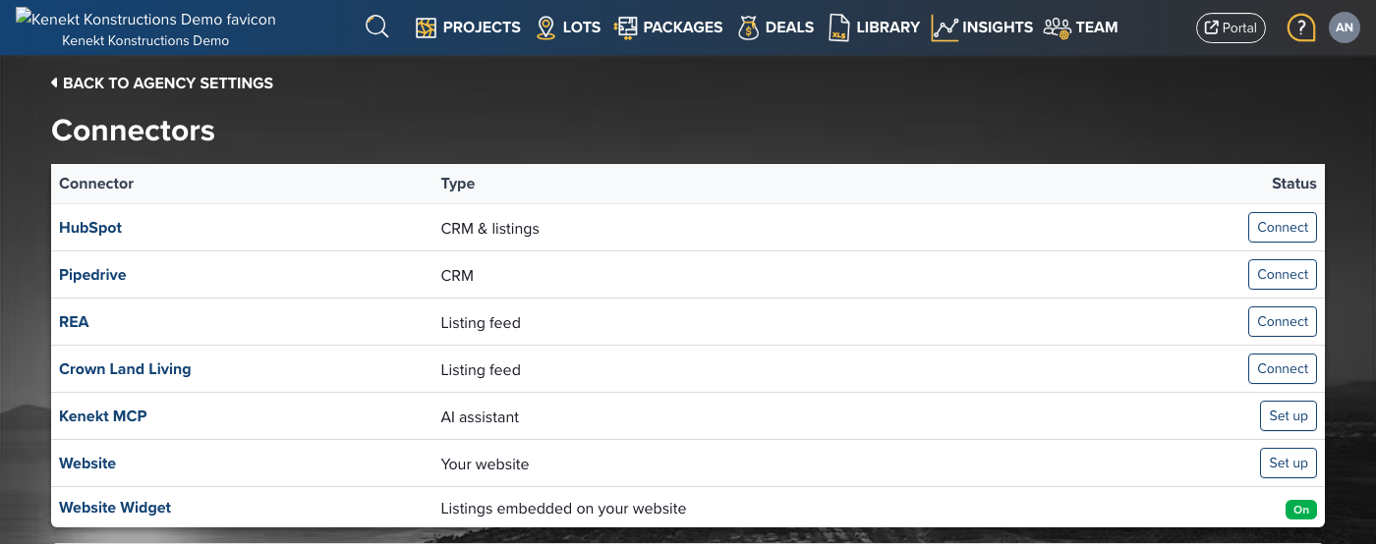
Task: Click the 'AI assistant' type cell
Action: click(480, 417)
